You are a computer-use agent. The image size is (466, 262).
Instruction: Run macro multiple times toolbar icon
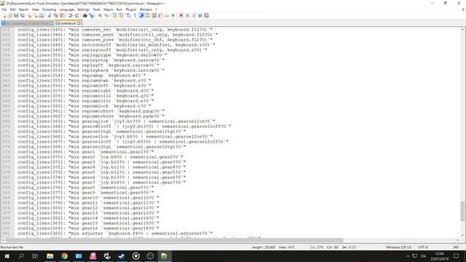[200, 15]
